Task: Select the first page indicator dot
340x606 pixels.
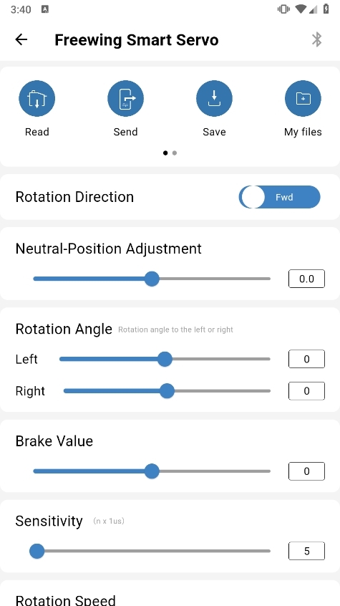Action: point(165,153)
